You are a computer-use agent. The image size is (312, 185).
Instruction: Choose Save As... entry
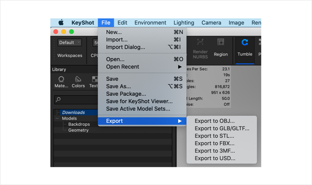click(x=142, y=86)
